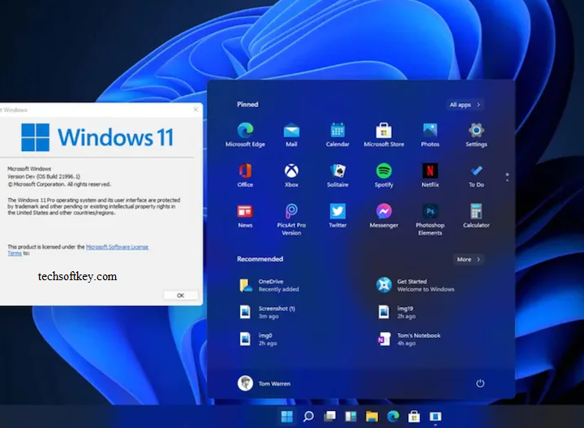Image resolution: width=584 pixels, height=428 pixels.
Task: Launch the Mail app
Action: pyautogui.click(x=291, y=135)
